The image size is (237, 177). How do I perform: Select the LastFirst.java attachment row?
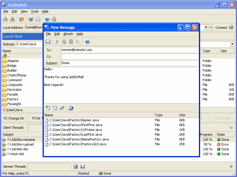point(121,134)
